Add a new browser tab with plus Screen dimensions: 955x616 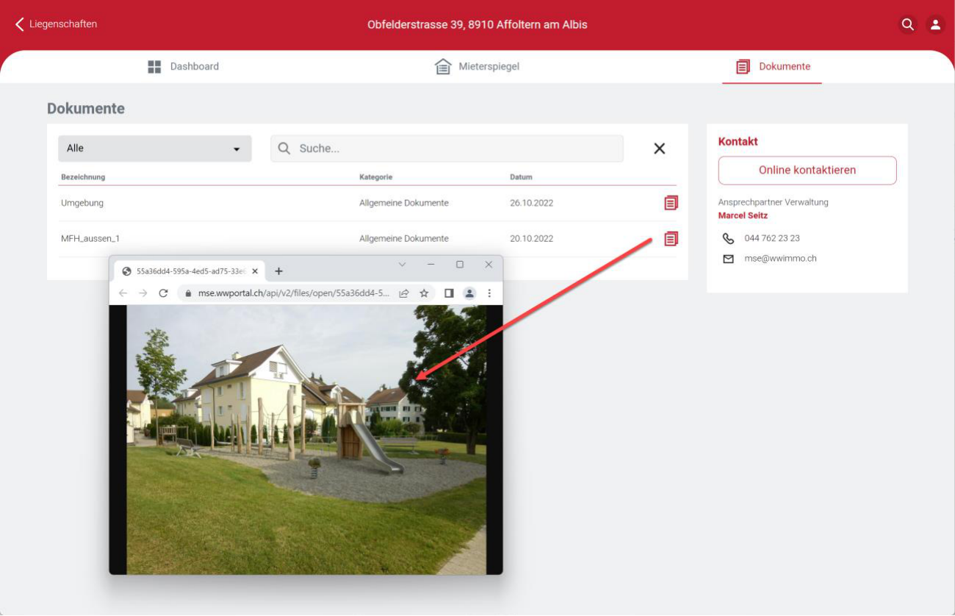click(278, 271)
